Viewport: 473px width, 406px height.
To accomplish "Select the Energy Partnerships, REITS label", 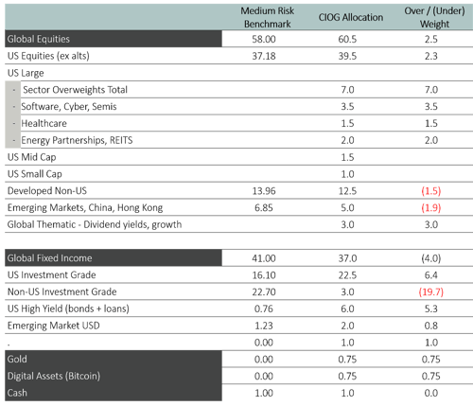I will (x=77, y=140).
